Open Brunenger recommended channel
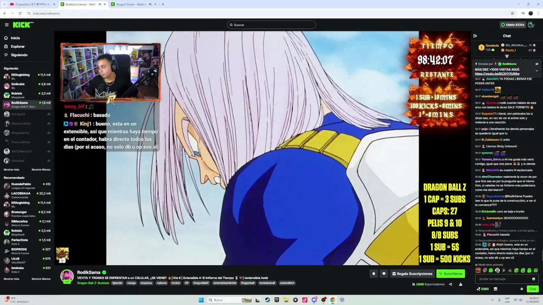 pos(27,213)
